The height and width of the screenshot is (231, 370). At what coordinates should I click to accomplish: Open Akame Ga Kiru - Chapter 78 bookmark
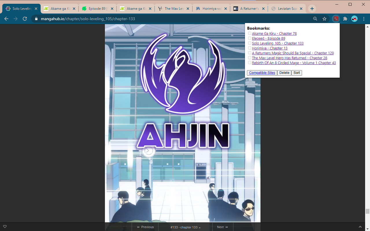click(274, 33)
